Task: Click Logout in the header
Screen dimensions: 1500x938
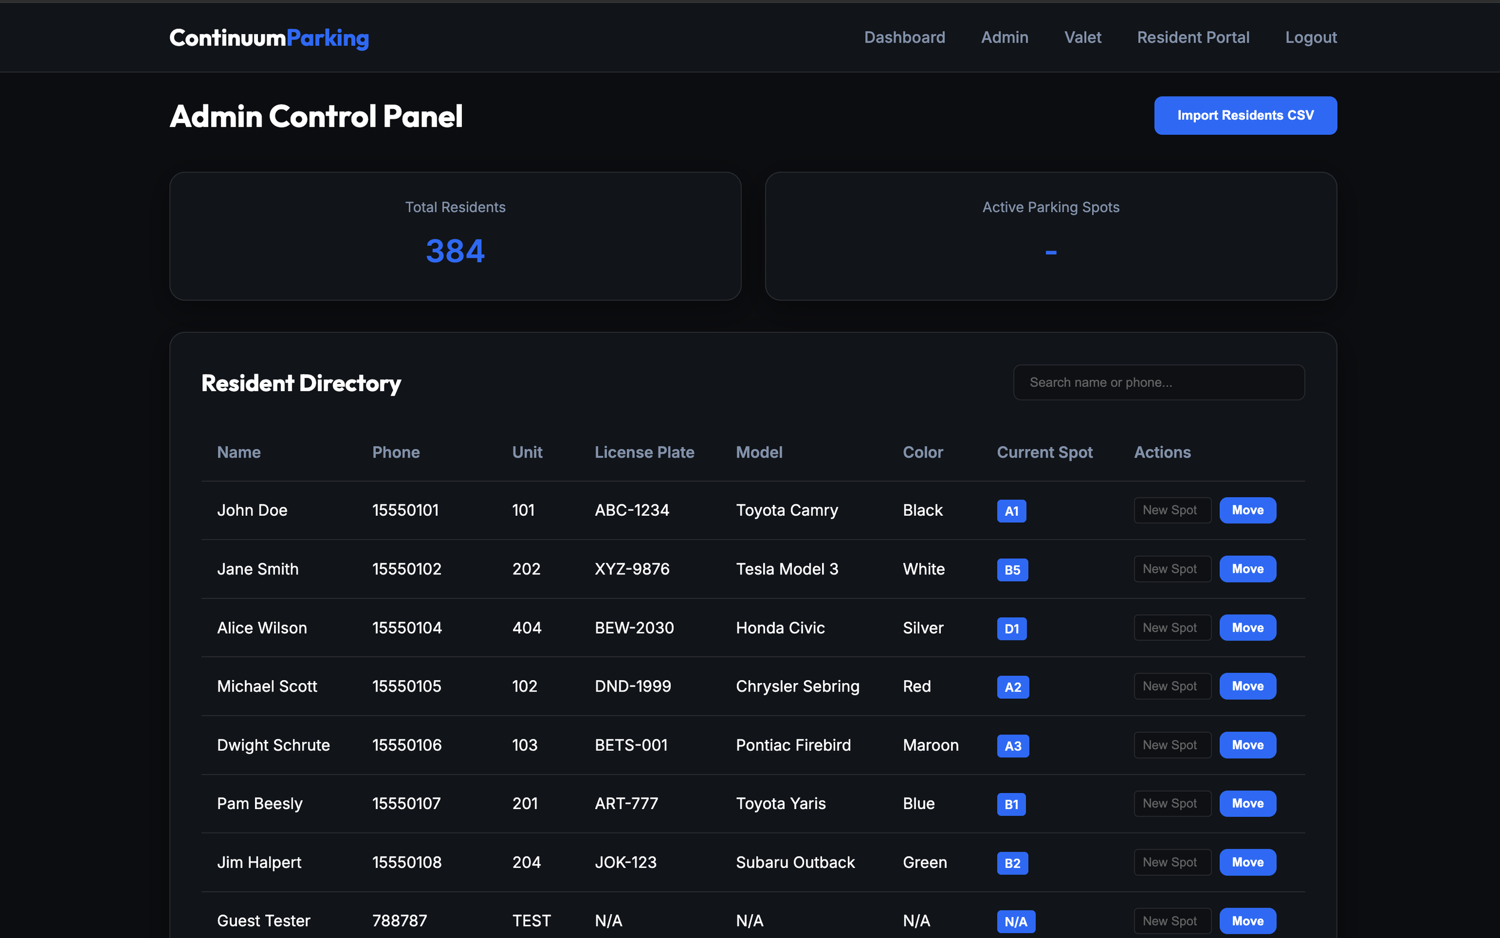Action: tap(1310, 37)
